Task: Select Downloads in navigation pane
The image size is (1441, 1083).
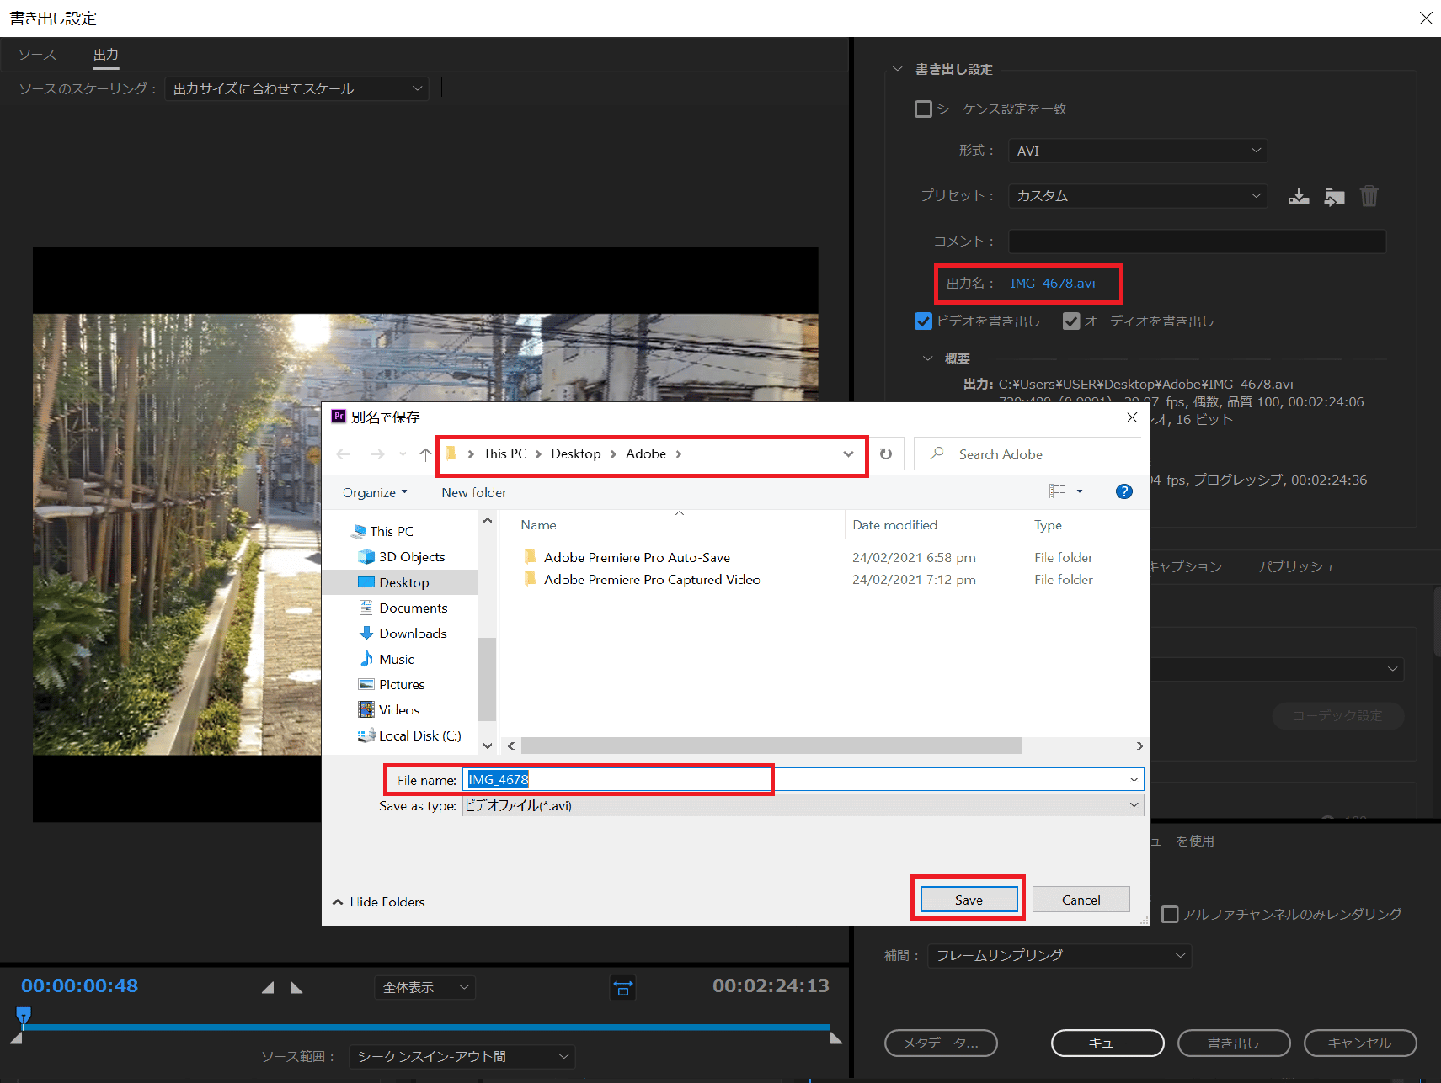Action: (403, 633)
